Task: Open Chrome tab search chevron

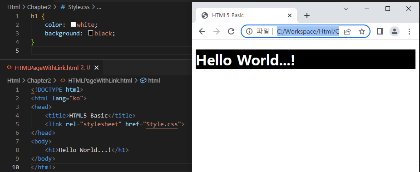Action: [x=346, y=9]
